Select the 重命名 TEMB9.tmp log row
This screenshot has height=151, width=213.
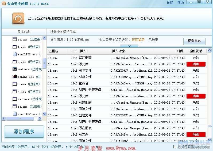(x=127, y=83)
